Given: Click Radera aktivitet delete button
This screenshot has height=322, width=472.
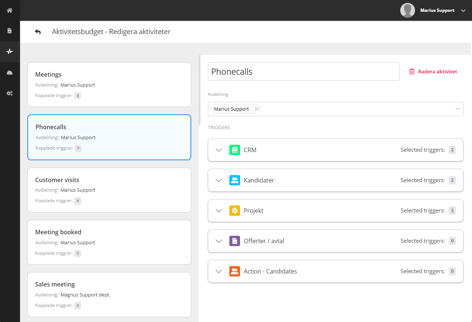Looking at the screenshot, I should [433, 71].
